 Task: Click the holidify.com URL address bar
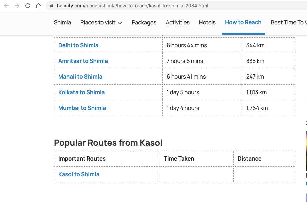coord(176,6)
